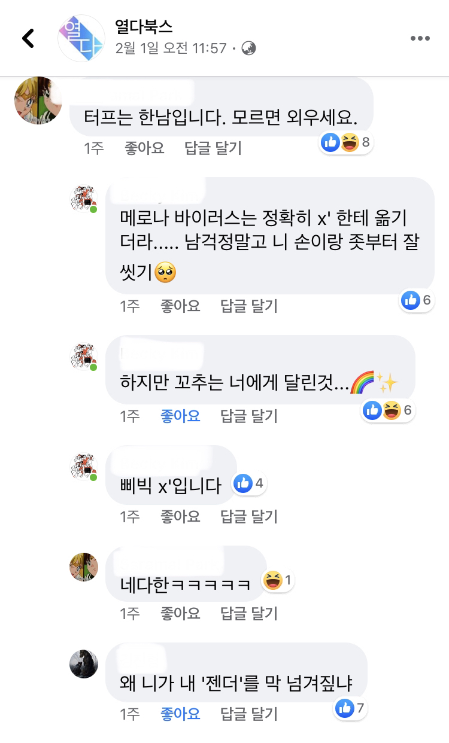Viewport: 449px width, 743px height.
Task: View the laughing reaction on 네다한 comment
Action: coord(279,580)
